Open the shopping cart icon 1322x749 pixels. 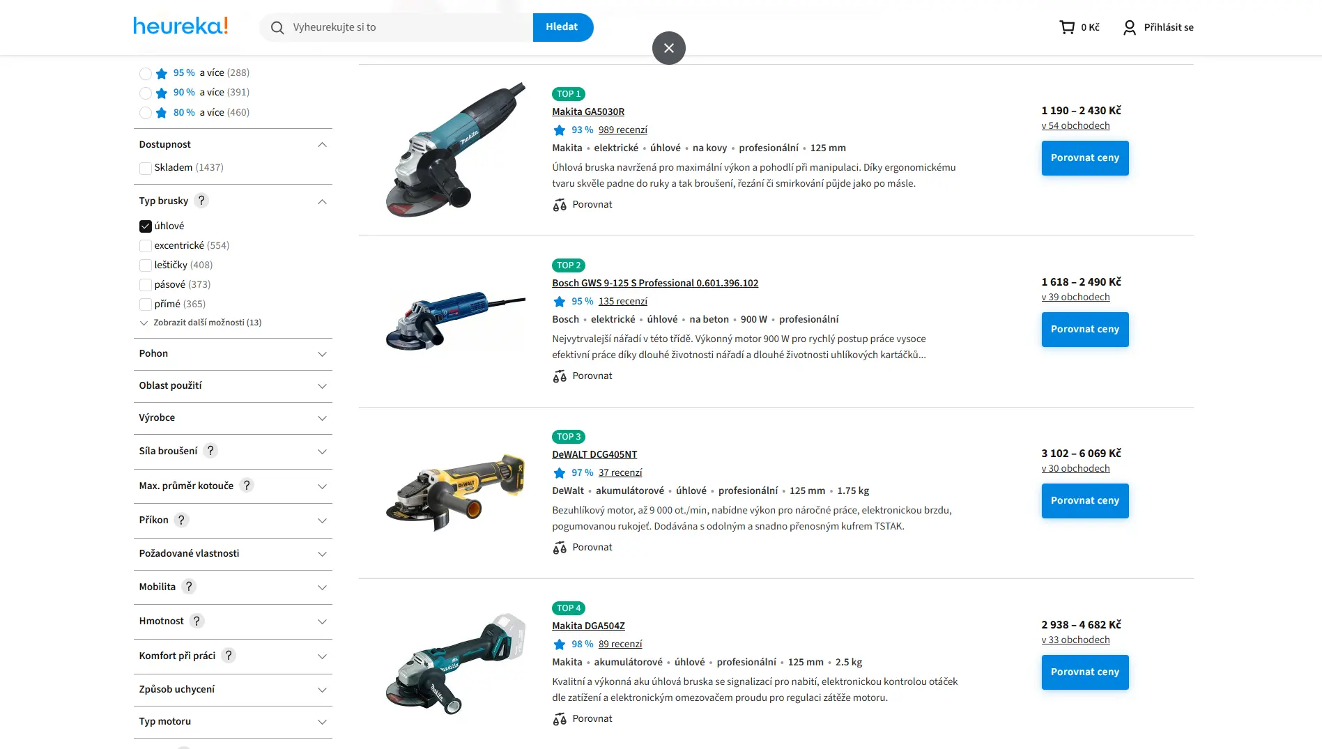(x=1066, y=27)
